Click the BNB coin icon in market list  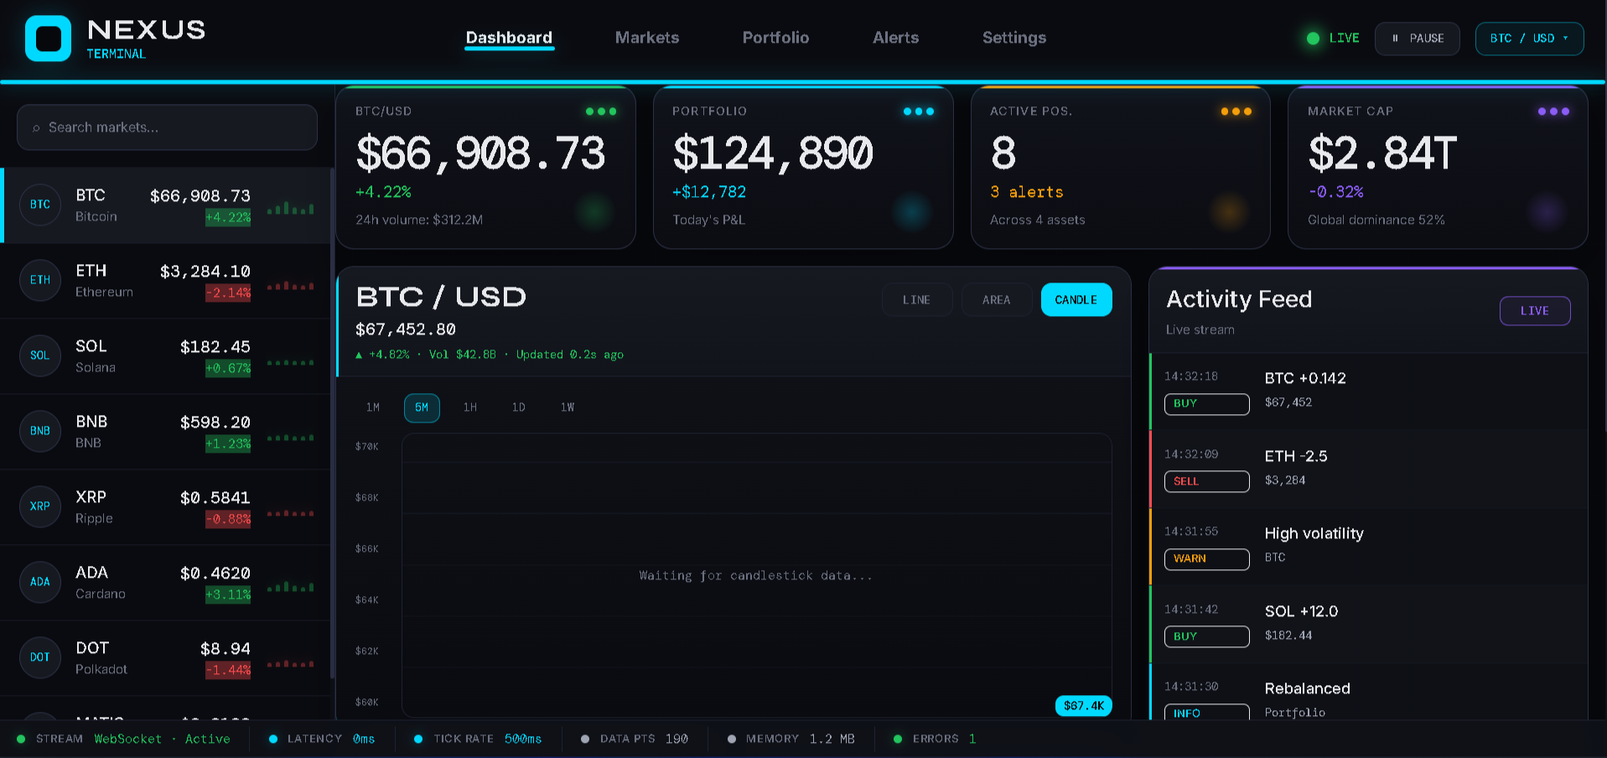[40, 431]
